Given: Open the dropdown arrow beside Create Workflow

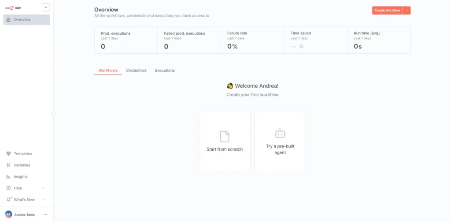Looking at the screenshot, I should (x=407, y=11).
